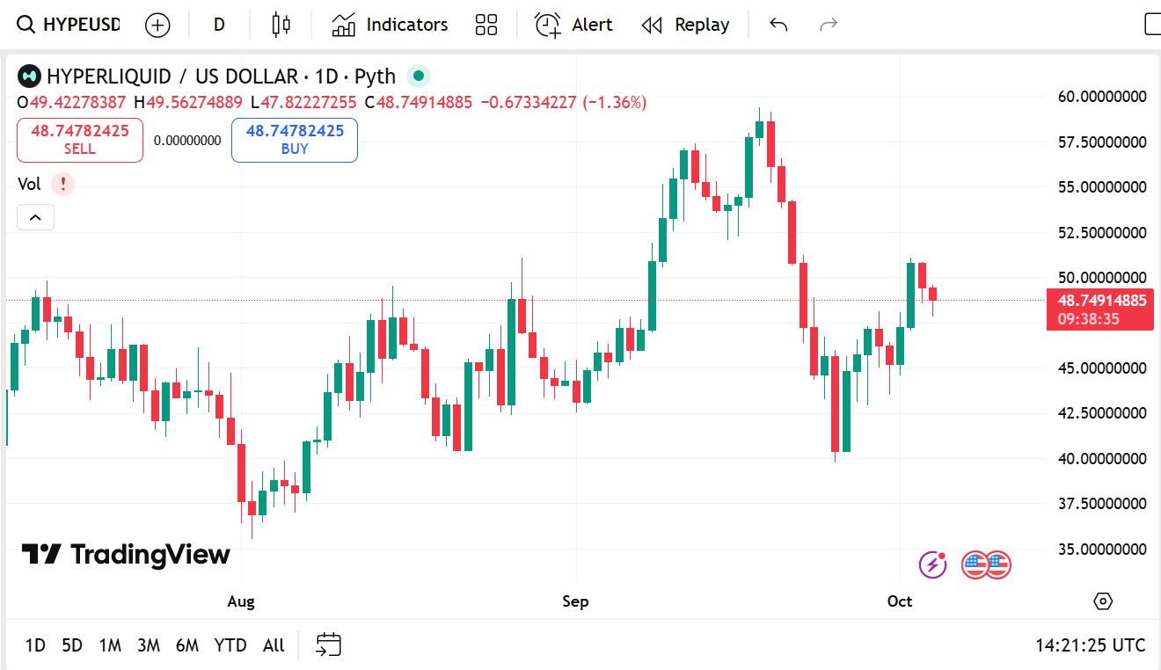Click the red SELL price button

(80, 140)
